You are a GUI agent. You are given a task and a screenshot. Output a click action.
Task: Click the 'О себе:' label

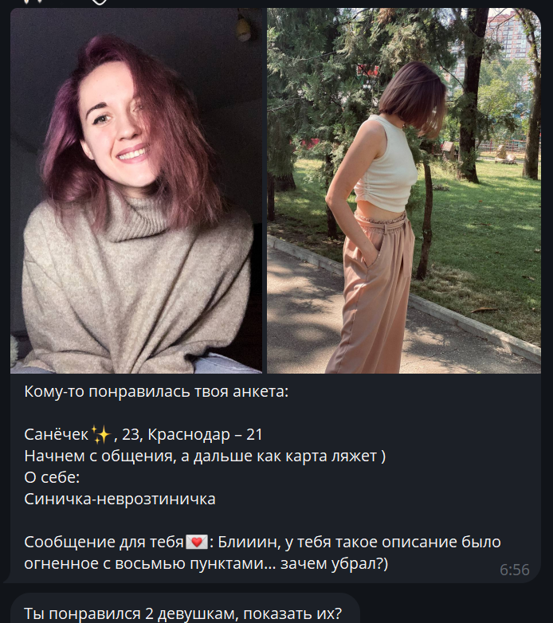[x=52, y=477]
